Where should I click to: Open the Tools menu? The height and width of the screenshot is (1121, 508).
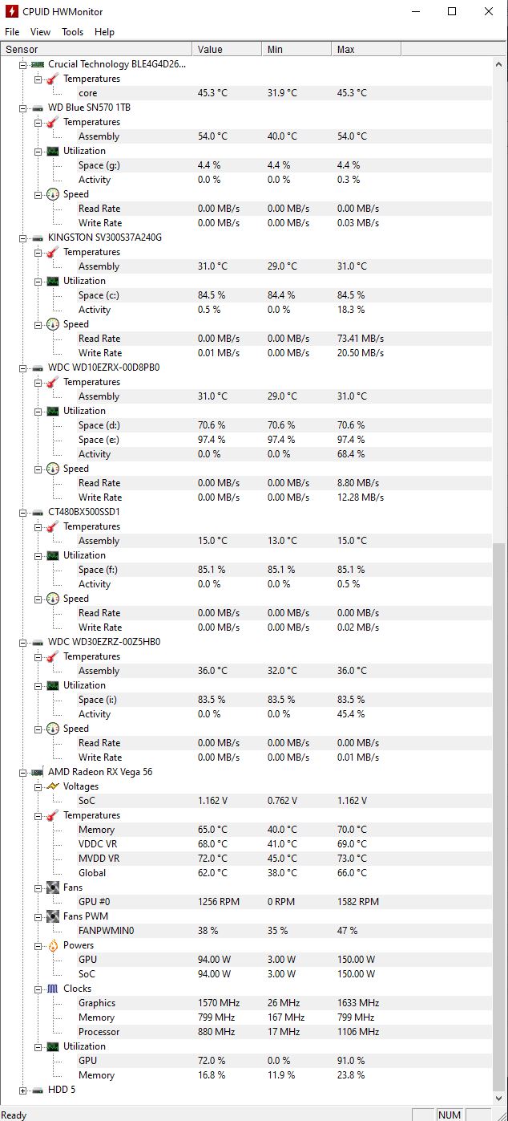(x=72, y=32)
